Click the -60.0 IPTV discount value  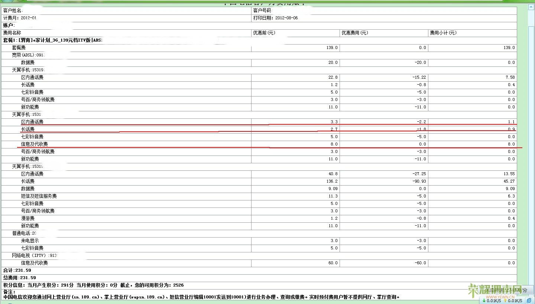point(420,263)
